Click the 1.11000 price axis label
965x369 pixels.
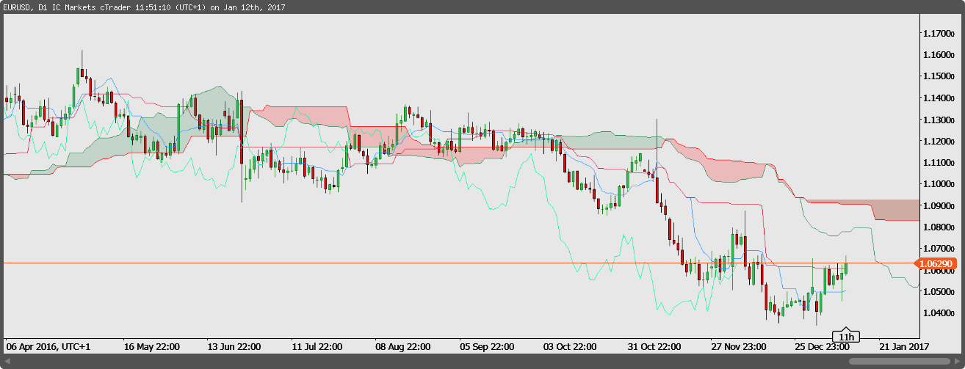940,163
